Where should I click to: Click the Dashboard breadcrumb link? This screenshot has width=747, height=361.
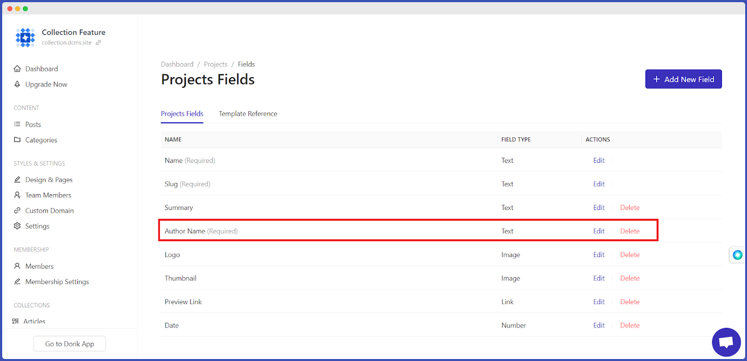pyautogui.click(x=177, y=64)
